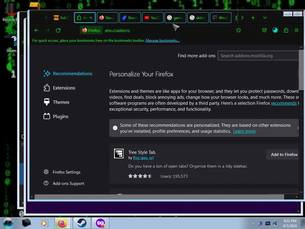Open the black box taskbar icon
The image size is (305, 229).
(x=26, y=223)
